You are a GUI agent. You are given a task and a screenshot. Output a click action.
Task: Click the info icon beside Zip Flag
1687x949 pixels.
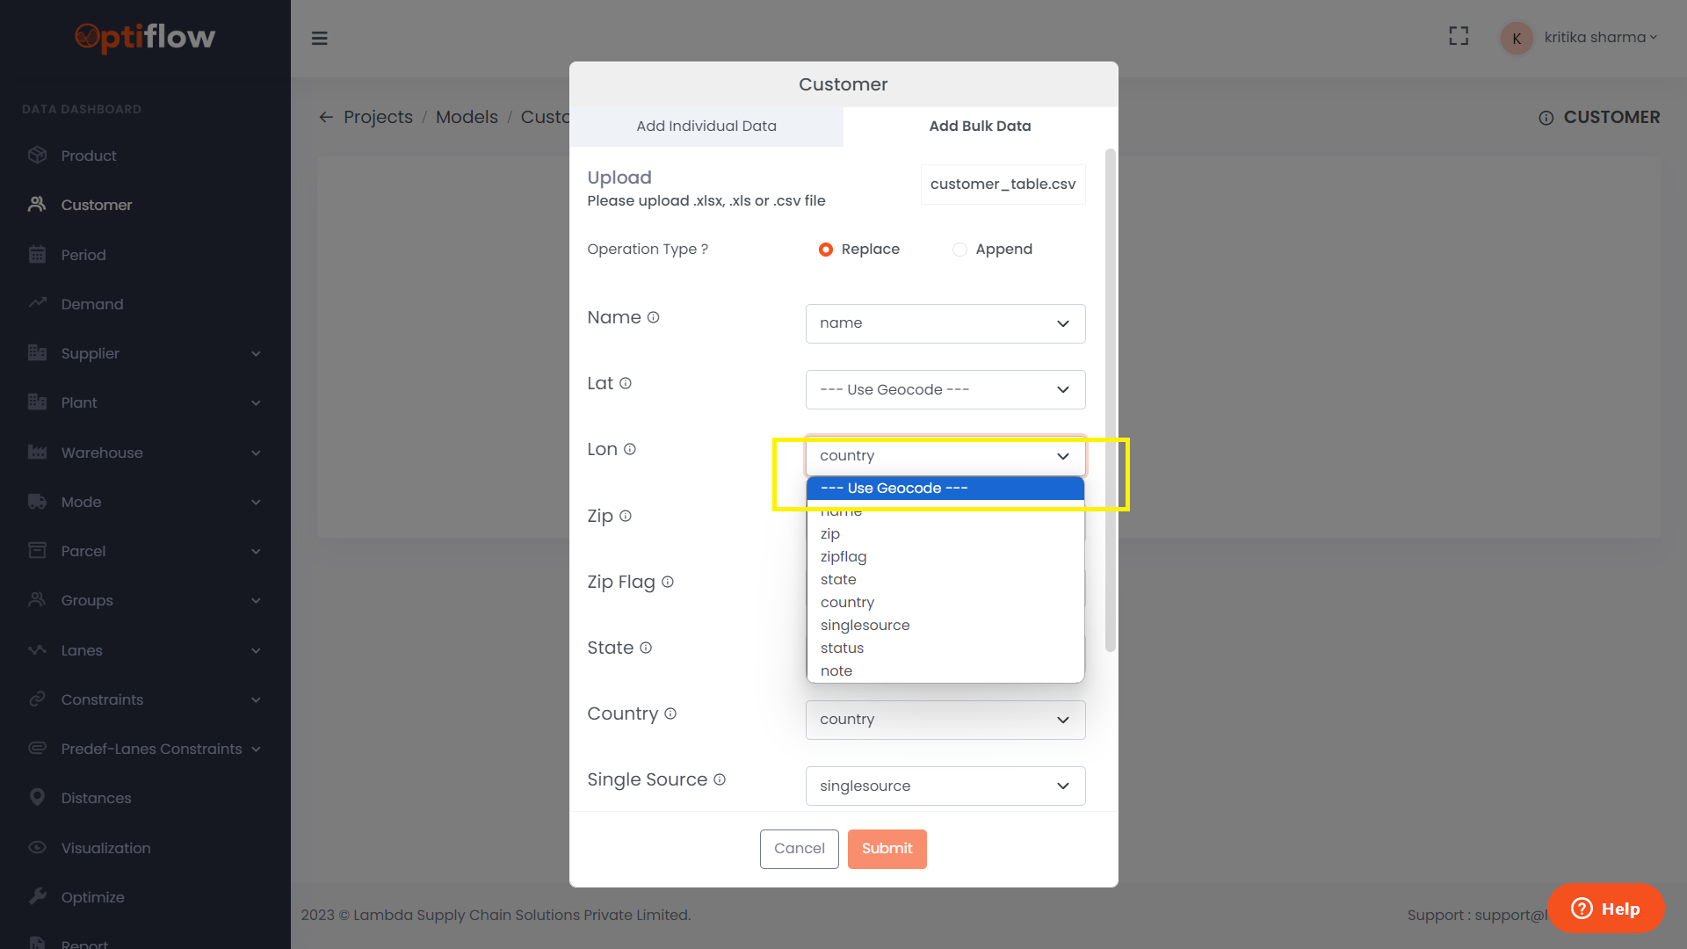669,582
